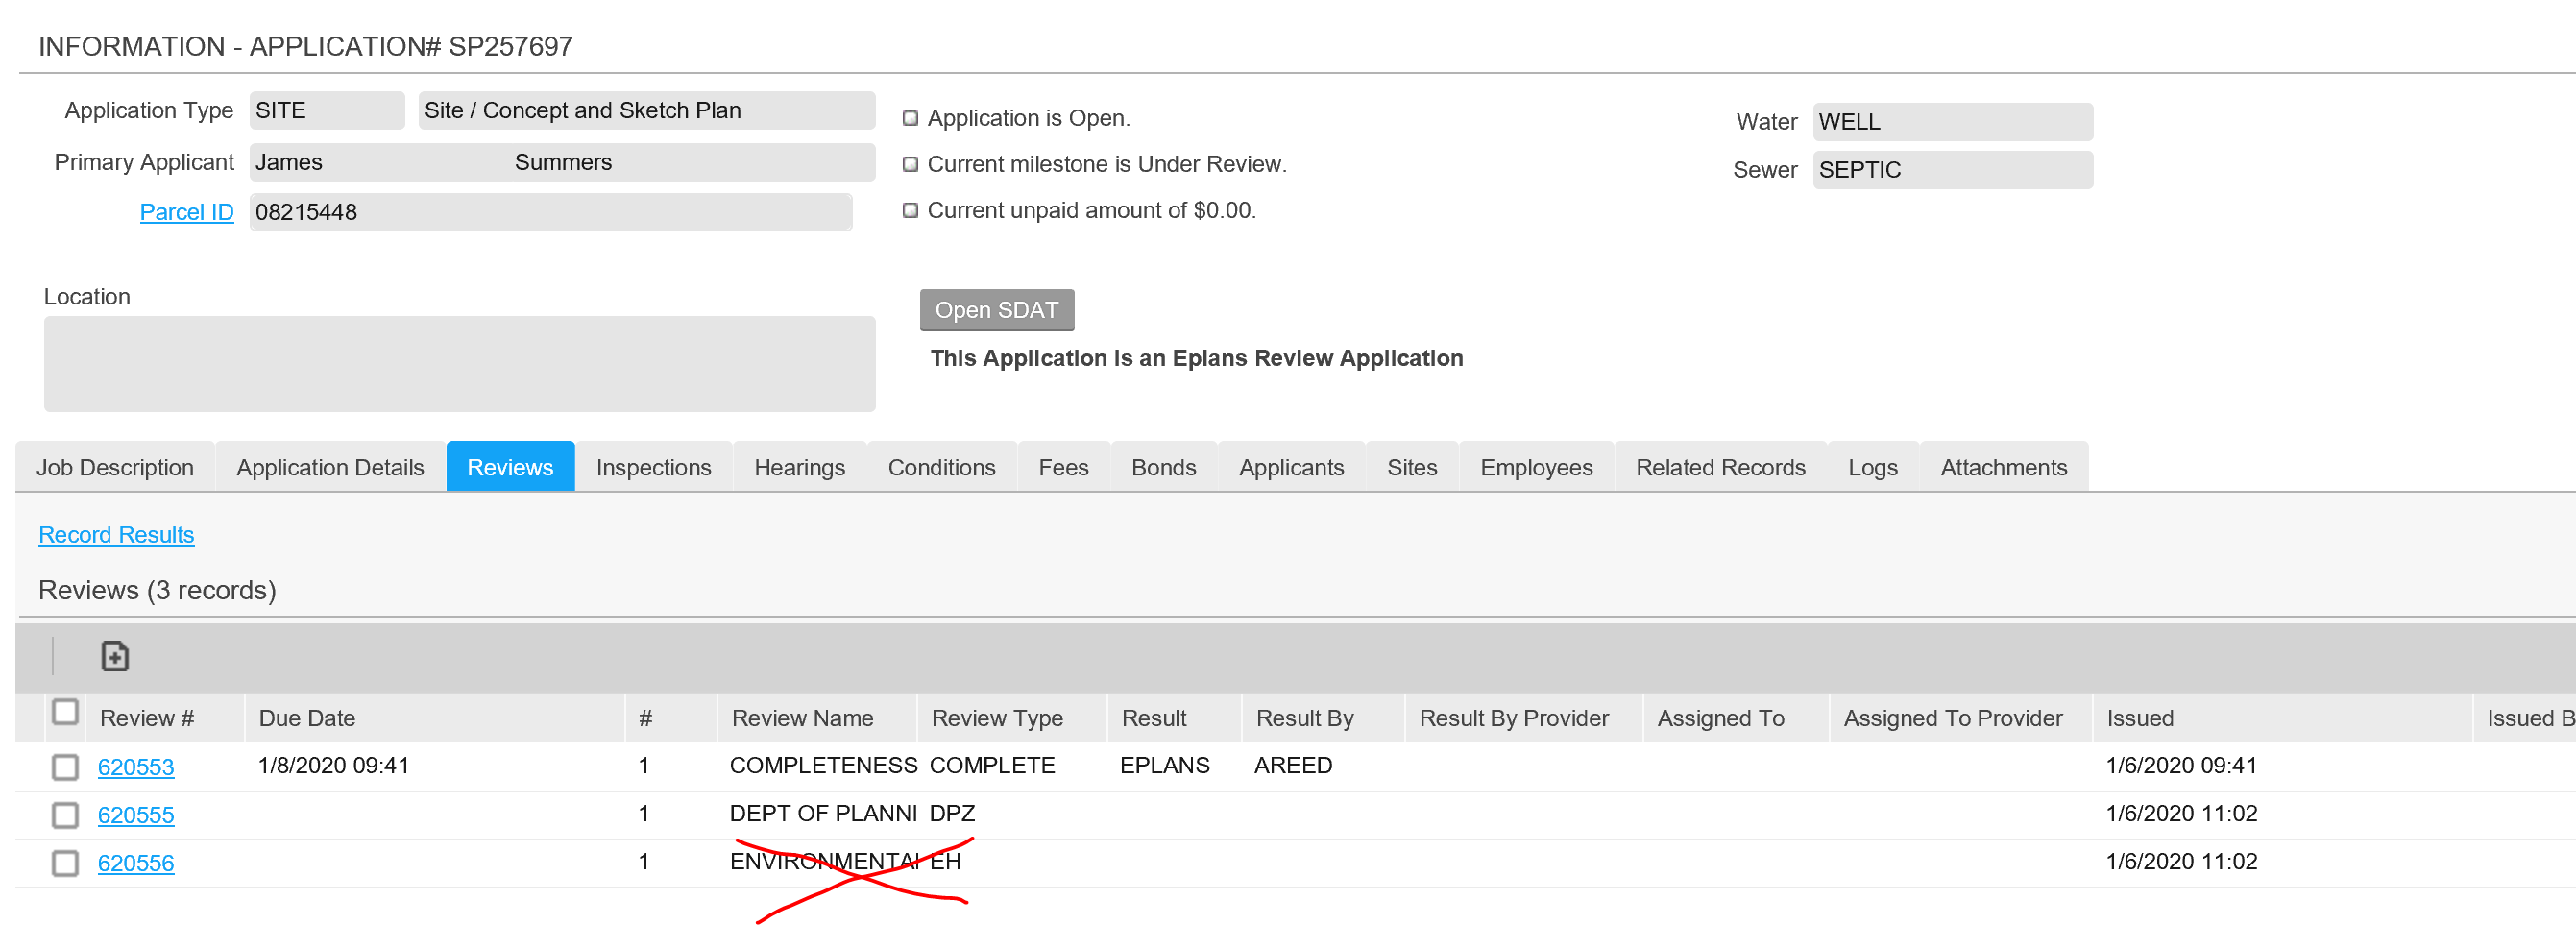
Task: Open review number 620553 link
Action: (136, 767)
